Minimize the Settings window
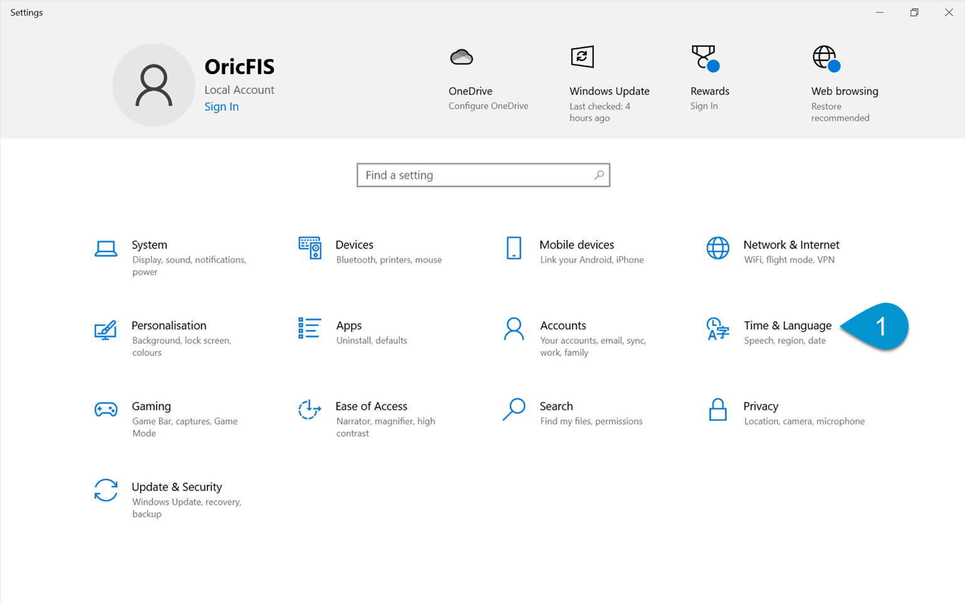This screenshot has width=965, height=603. tap(880, 13)
